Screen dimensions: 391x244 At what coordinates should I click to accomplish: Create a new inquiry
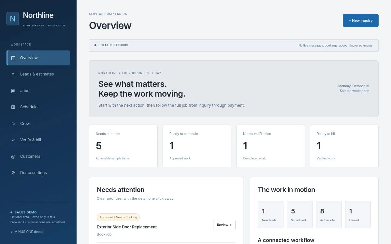tap(360, 20)
